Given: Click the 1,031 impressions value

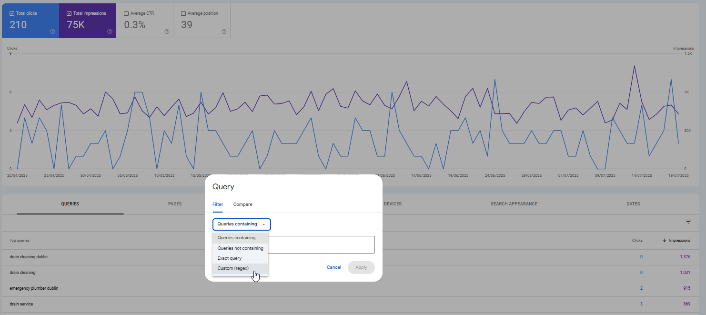Looking at the screenshot, I should (x=685, y=273).
